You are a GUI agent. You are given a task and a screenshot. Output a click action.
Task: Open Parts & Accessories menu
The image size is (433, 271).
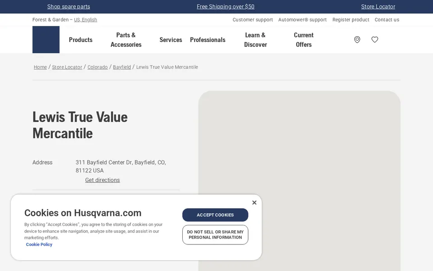tap(126, 40)
